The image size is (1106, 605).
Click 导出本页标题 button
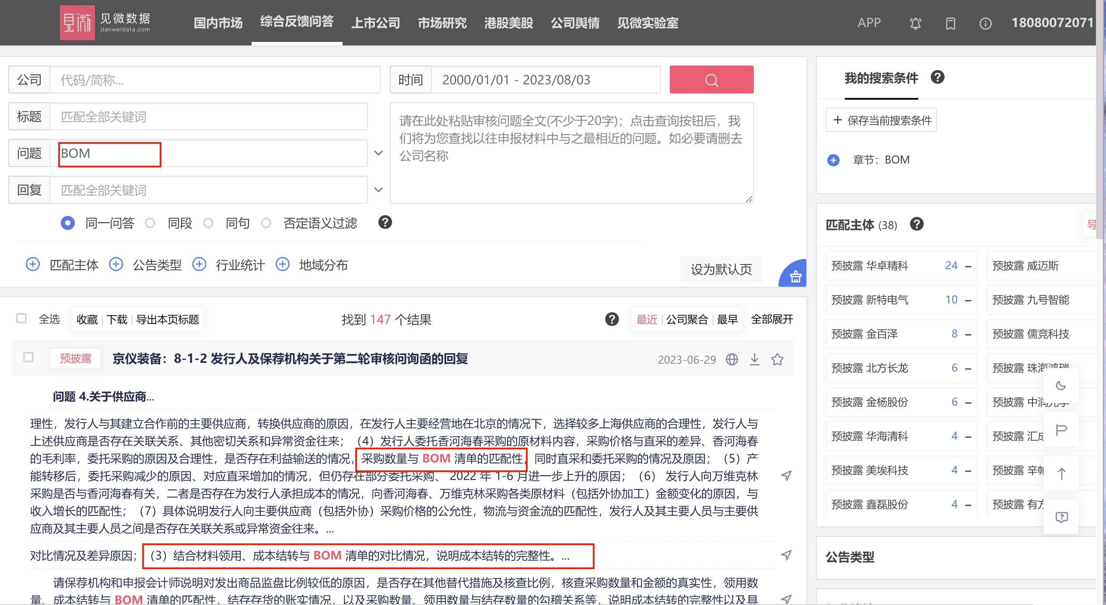(x=168, y=319)
